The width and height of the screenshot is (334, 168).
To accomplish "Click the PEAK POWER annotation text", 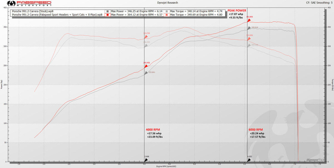I will pos(237,11).
